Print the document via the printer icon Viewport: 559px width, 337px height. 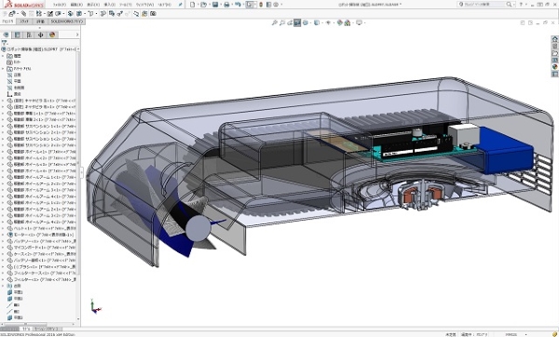pos(226,5)
